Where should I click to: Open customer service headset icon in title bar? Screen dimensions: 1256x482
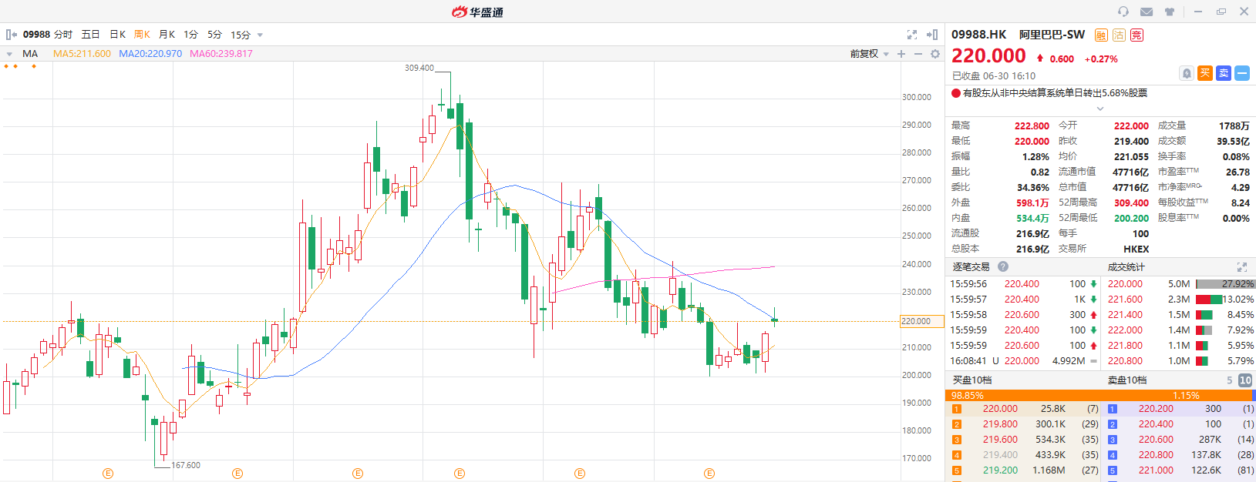(1123, 12)
